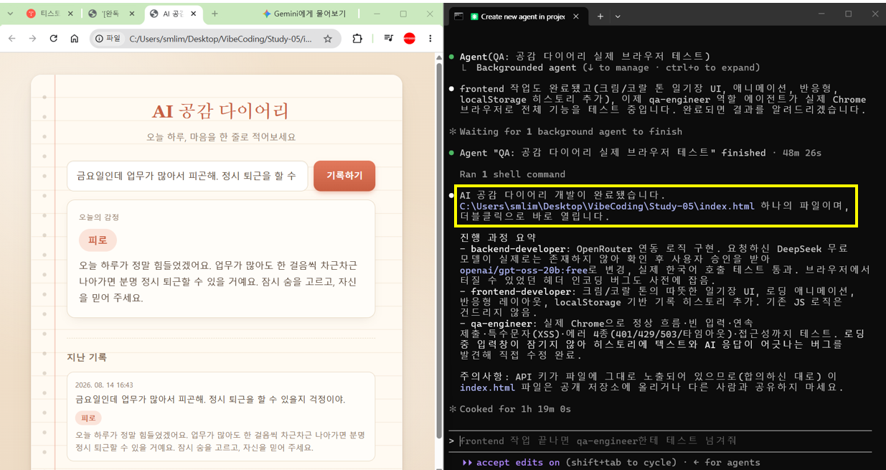Open a new Chrome tab
The height and width of the screenshot is (470, 886).
215,14
